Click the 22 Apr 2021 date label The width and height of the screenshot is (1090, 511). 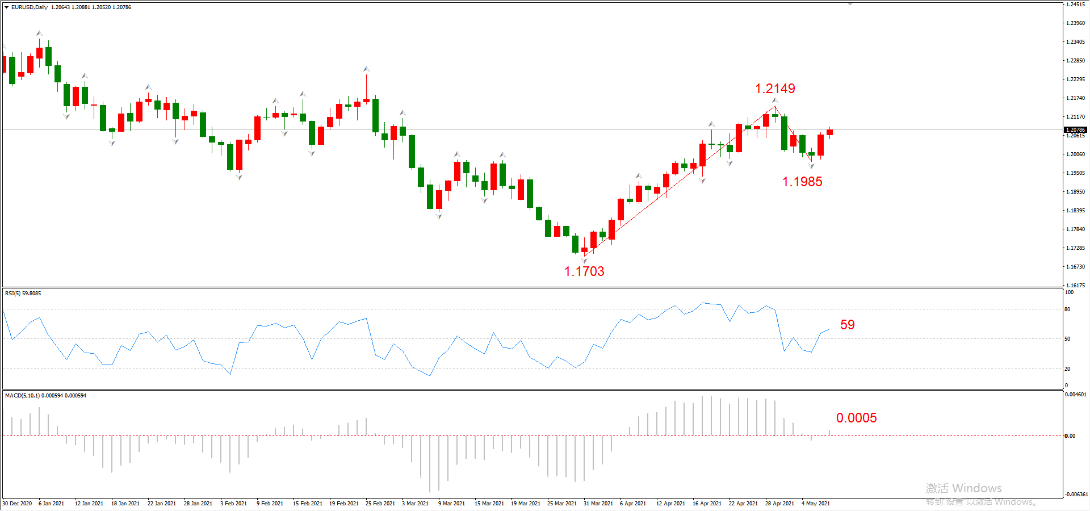click(743, 504)
